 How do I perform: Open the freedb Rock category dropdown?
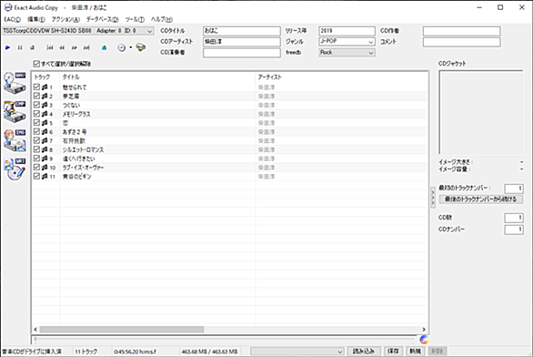pyautogui.click(x=347, y=53)
